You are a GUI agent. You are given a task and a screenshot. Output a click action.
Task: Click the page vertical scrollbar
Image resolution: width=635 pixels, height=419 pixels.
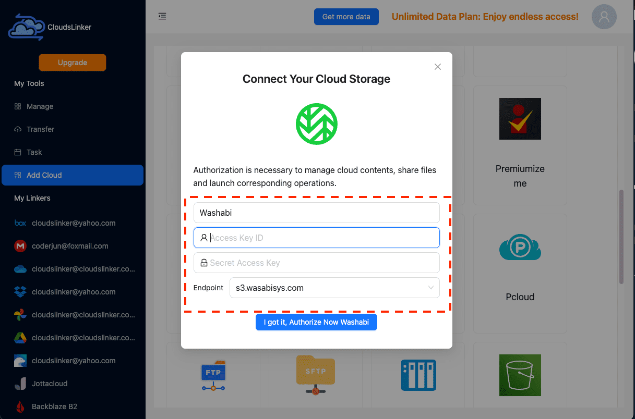pyautogui.click(x=621, y=237)
